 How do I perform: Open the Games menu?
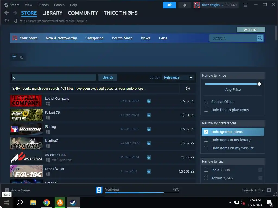(x=59, y=5)
